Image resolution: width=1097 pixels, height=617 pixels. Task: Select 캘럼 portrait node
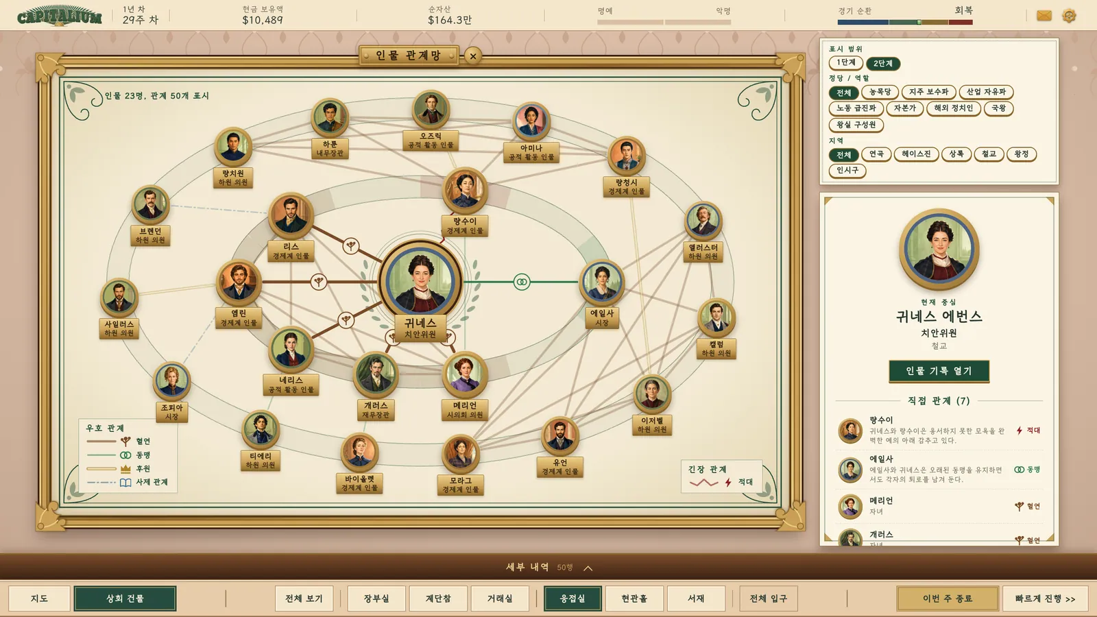tap(716, 317)
